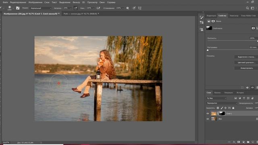This screenshot has height=145, width=258.
Task: Open Brush Settings sliders strip icon
Action: 202,23
